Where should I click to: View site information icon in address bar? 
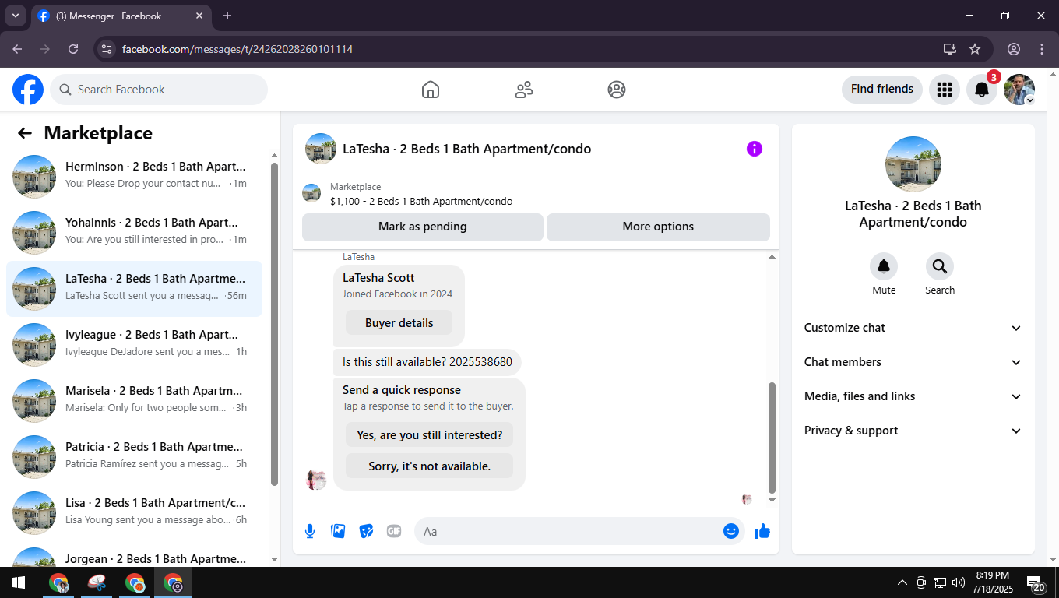pyautogui.click(x=107, y=49)
